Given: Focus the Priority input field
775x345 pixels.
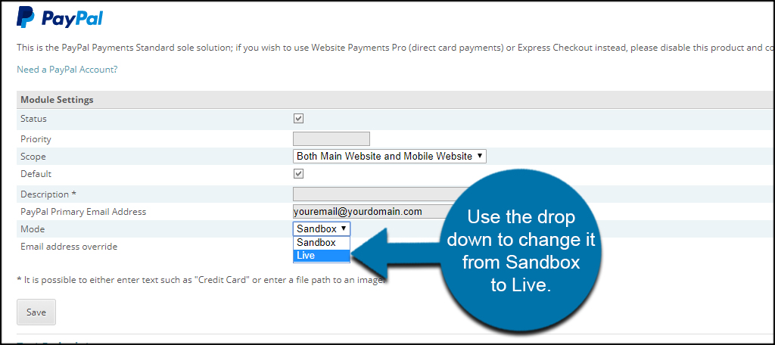Looking at the screenshot, I should coord(331,139).
